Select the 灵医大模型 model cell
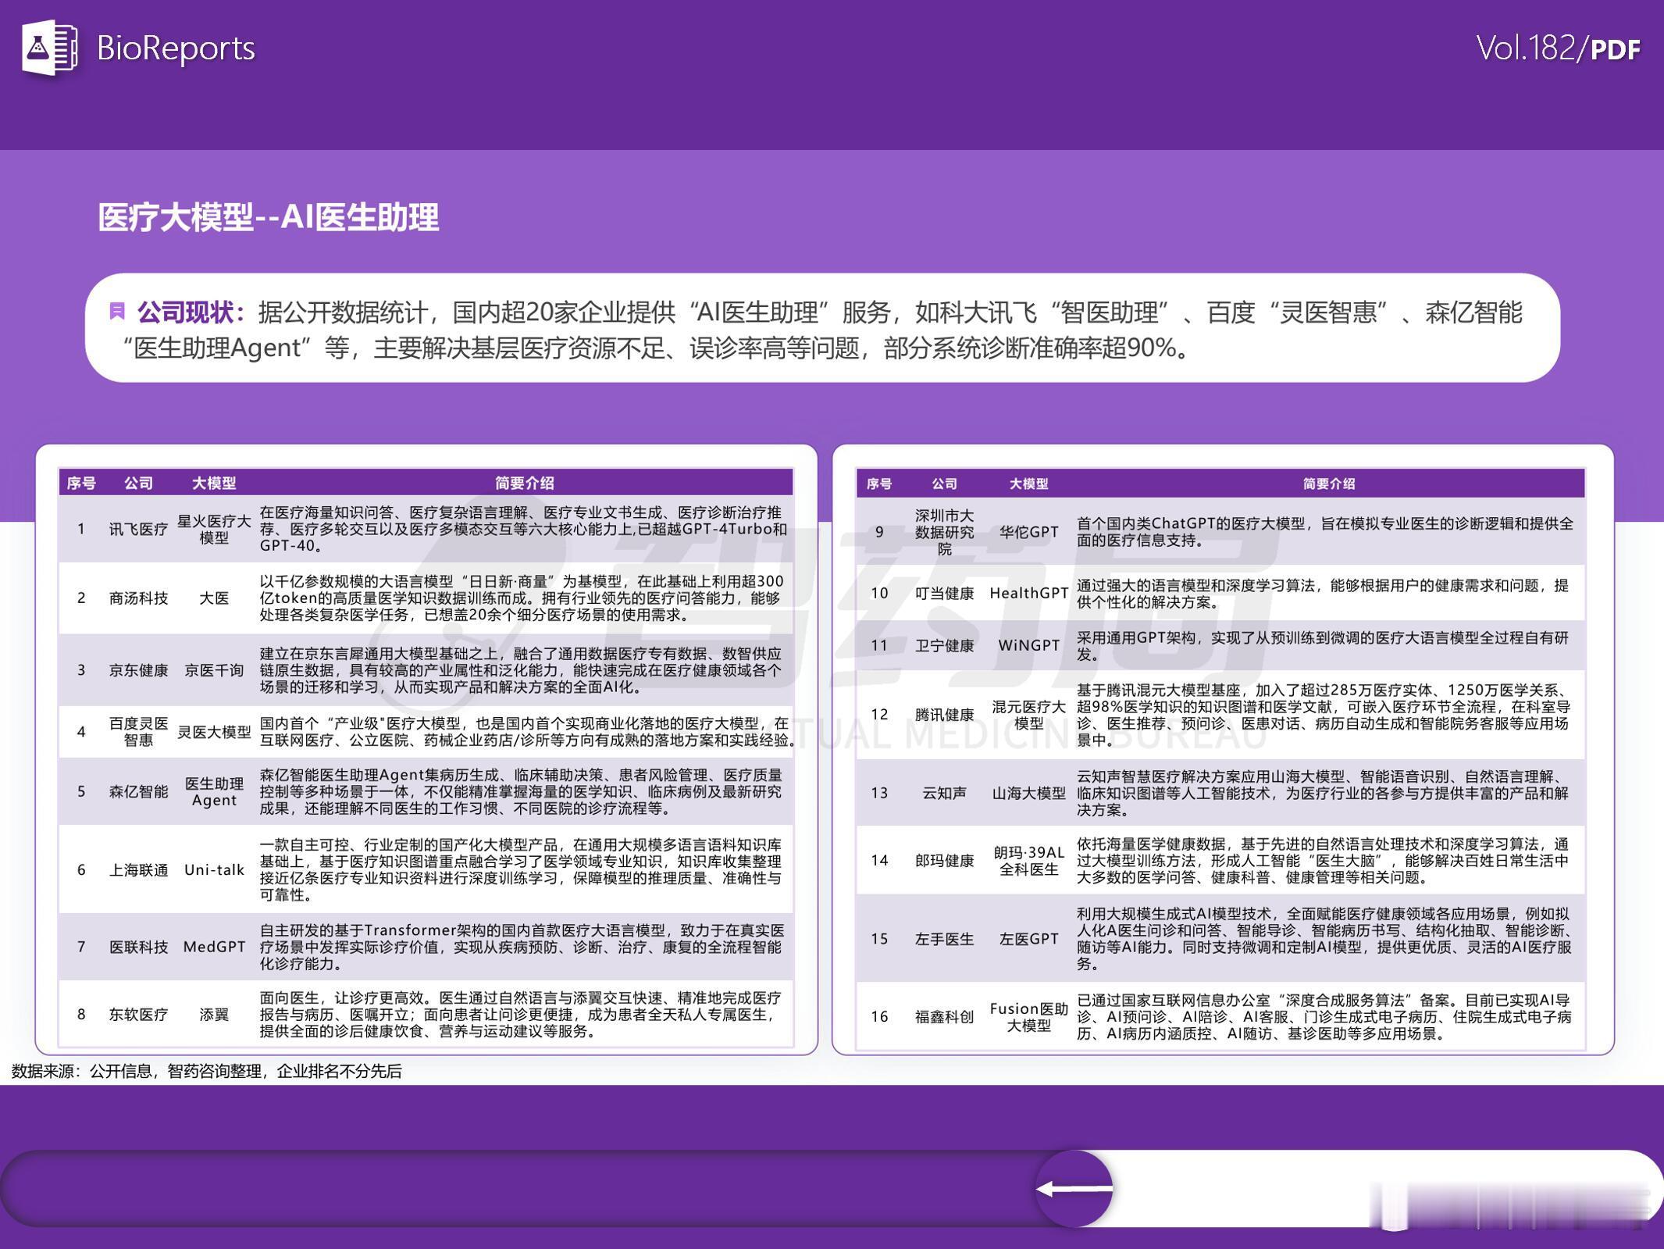1664x1249 pixels. tap(214, 732)
